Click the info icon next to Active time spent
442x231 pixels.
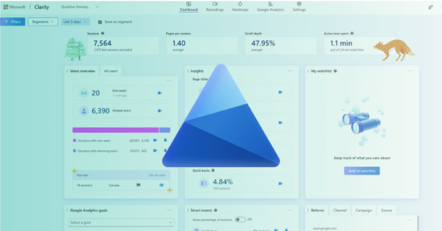[x=351, y=33]
